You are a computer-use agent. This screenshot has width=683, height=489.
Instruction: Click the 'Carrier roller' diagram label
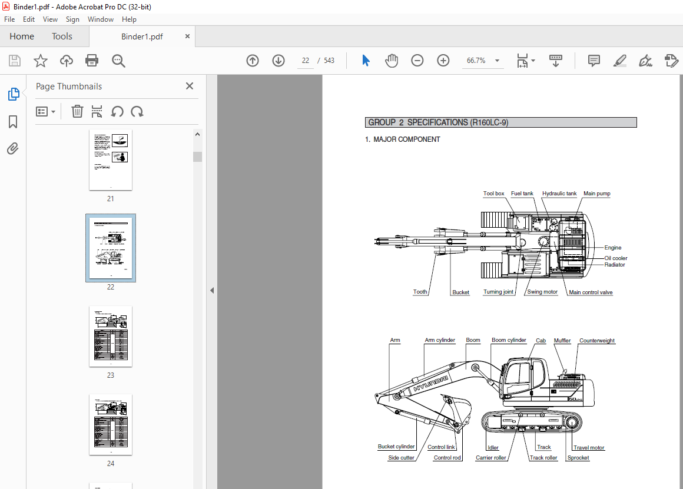(491, 458)
